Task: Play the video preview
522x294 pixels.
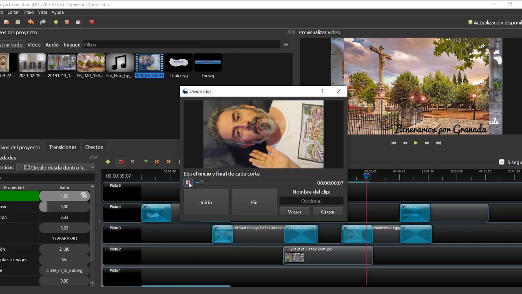Action: [416, 143]
